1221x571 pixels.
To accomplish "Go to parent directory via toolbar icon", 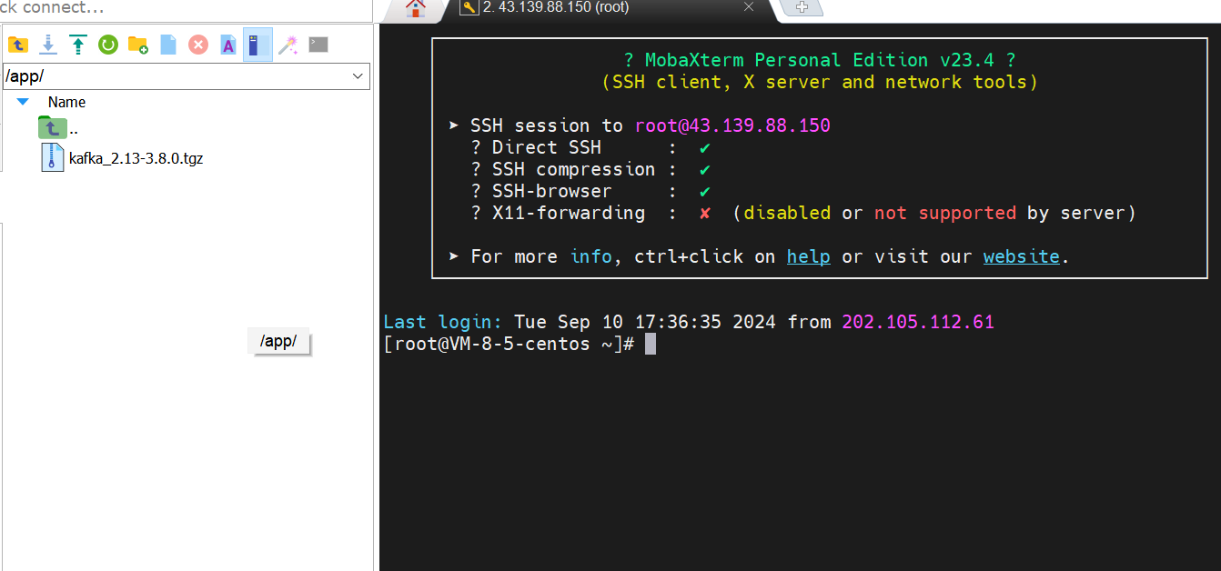I will point(18,45).
